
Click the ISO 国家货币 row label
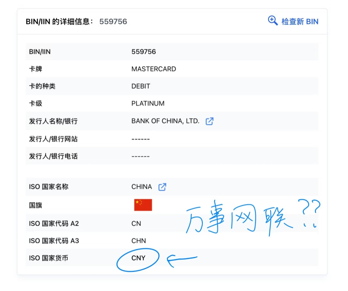click(x=48, y=258)
